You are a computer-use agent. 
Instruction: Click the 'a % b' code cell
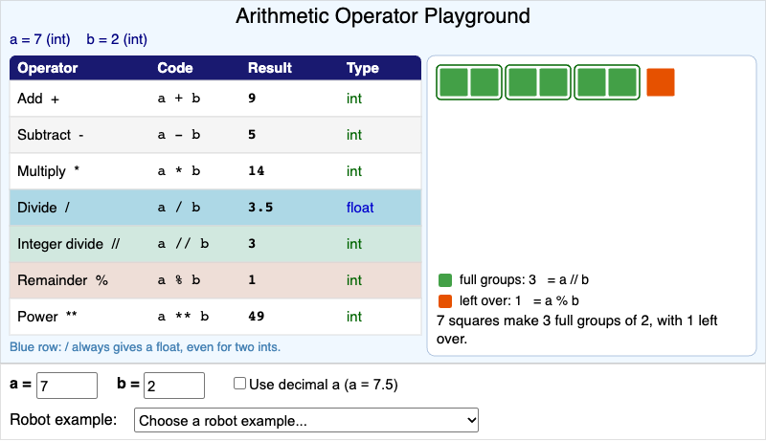tap(179, 280)
